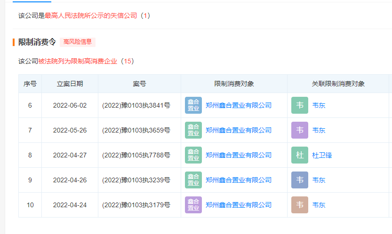The width and height of the screenshot is (392, 234).
Task: Open 郑州鑫合置业有限公司 link in row 9
Action: 239,180
